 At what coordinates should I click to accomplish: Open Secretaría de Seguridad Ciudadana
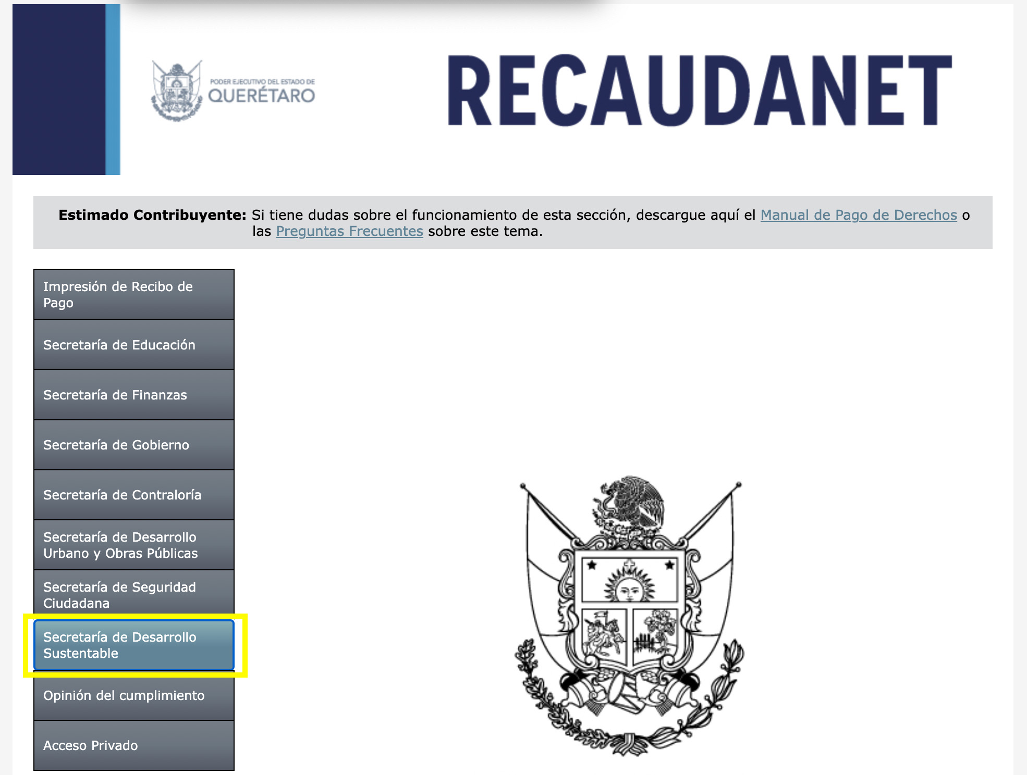pyautogui.click(x=133, y=595)
